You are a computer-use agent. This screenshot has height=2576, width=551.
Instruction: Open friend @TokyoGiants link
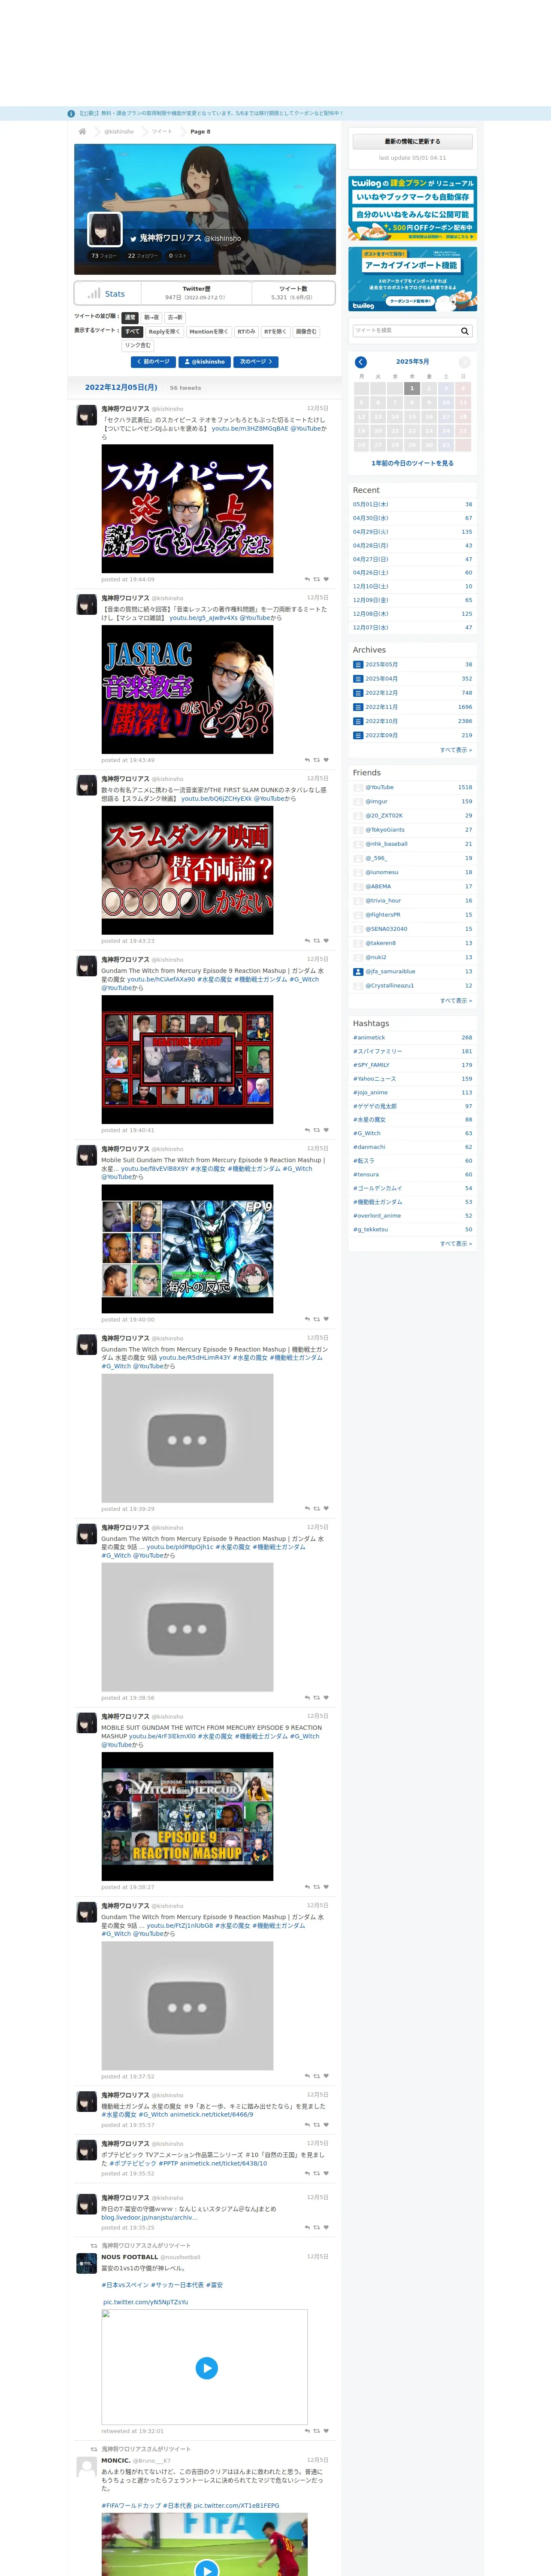coord(385,830)
